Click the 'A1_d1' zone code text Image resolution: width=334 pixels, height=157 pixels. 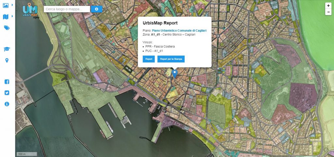156,35
